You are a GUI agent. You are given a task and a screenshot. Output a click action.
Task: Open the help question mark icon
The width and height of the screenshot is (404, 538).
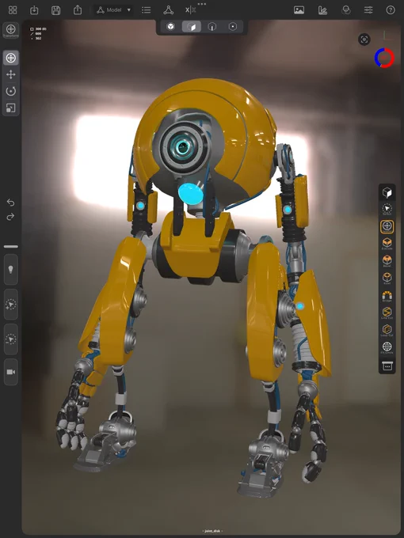391,10
